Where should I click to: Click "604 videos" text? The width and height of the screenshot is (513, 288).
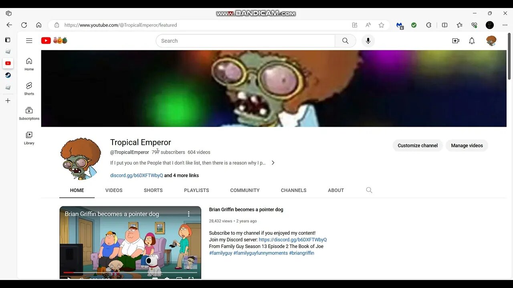point(199,152)
